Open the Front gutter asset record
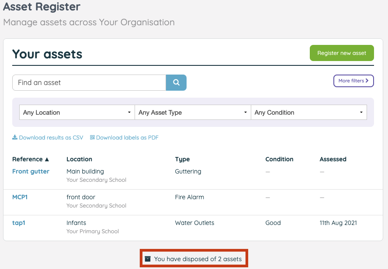 point(31,171)
